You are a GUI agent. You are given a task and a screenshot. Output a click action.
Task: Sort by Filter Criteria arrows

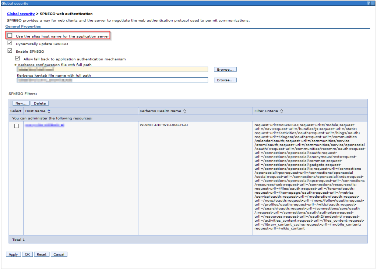(x=282, y=111)
